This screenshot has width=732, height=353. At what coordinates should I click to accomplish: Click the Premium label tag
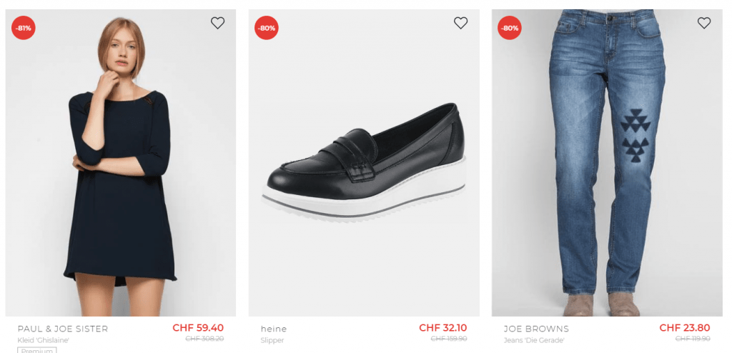pyautogui.click(x=37, y=350)
